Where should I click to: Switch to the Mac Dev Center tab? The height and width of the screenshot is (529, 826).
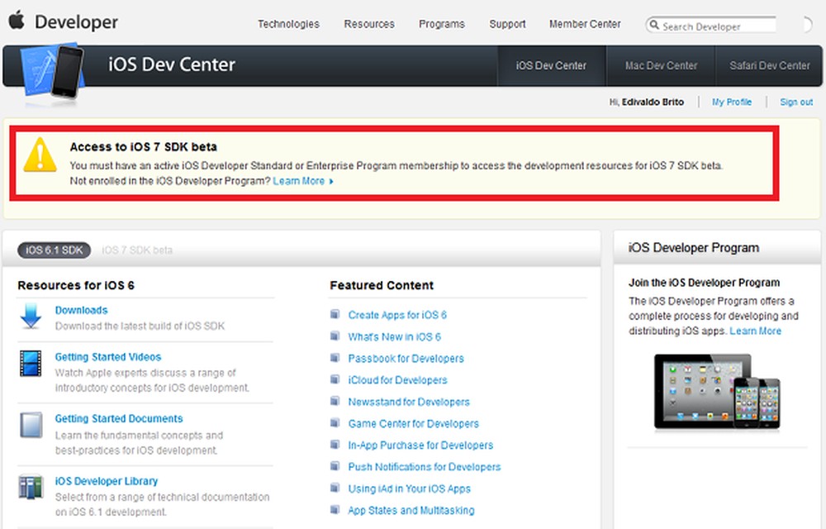[660, 65]
